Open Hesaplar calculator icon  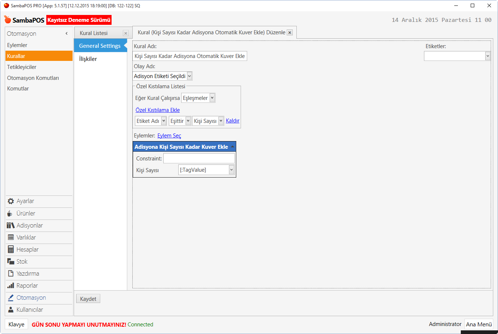tap(11, 249)
